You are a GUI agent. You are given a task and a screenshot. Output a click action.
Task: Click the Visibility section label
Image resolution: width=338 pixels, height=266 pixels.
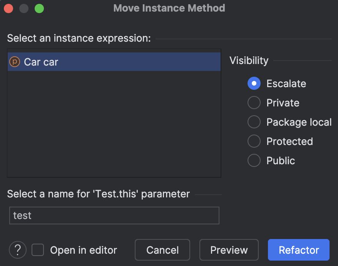248,61
